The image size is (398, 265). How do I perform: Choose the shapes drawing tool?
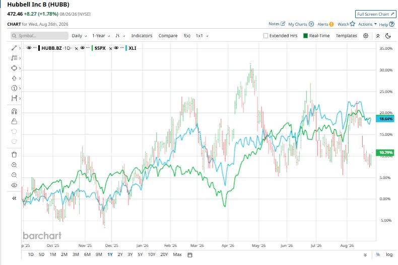point(14,68)
